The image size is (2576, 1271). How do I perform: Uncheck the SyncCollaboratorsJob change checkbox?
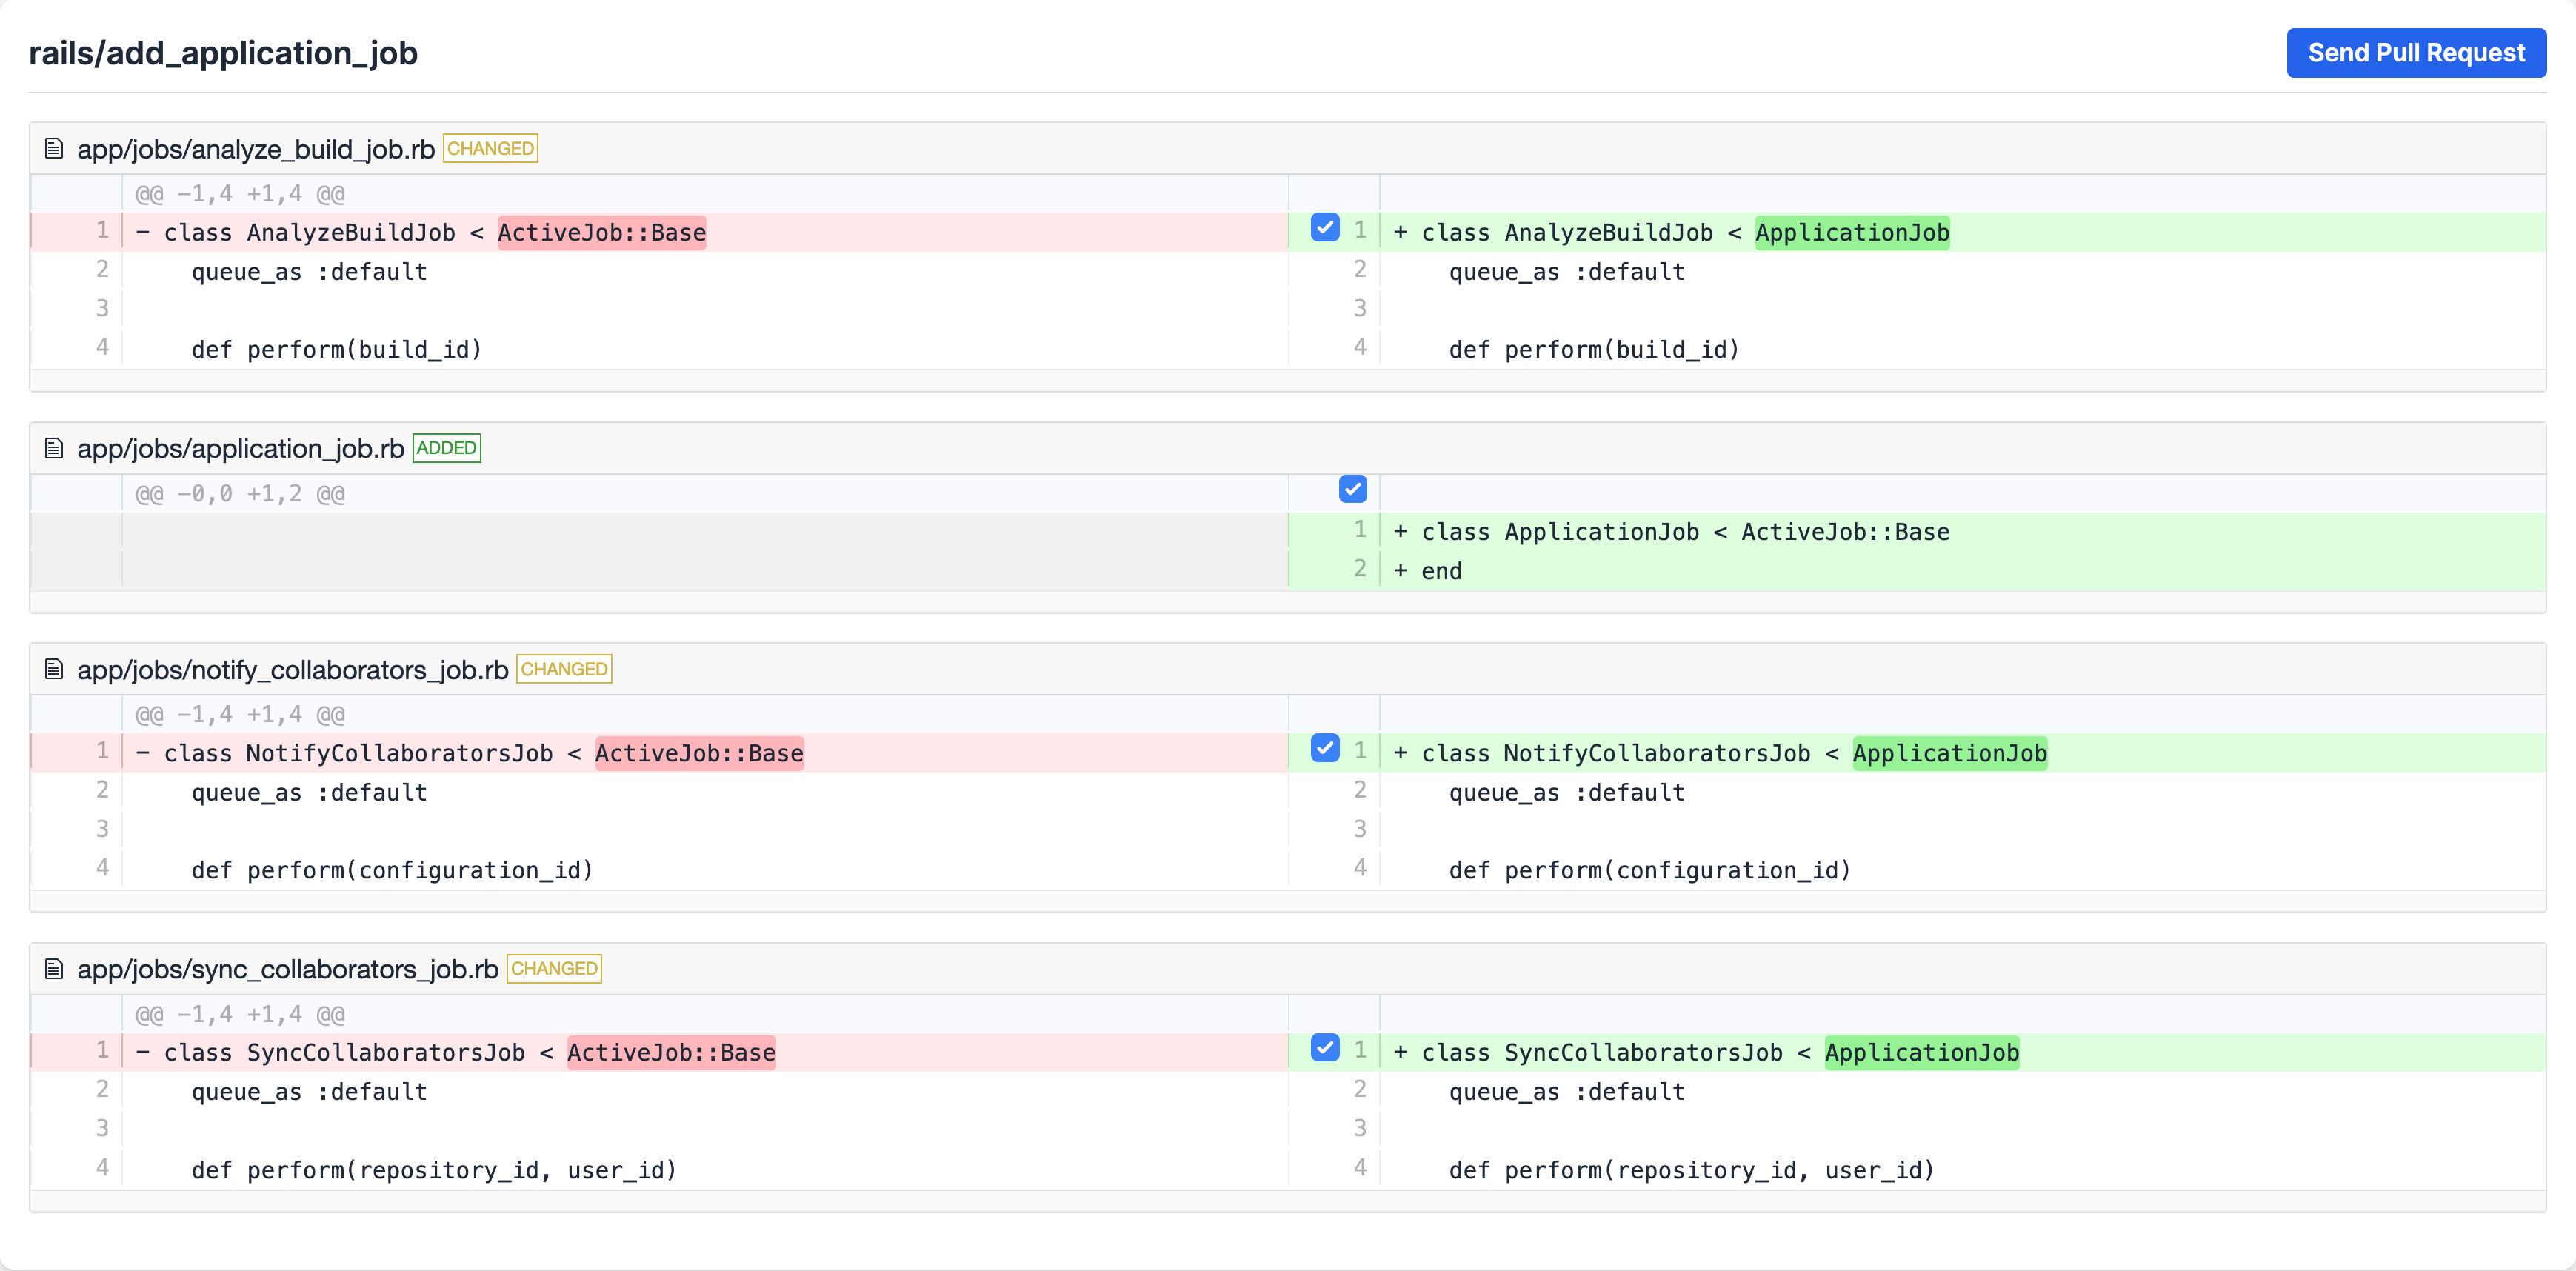(1325, 1048)
